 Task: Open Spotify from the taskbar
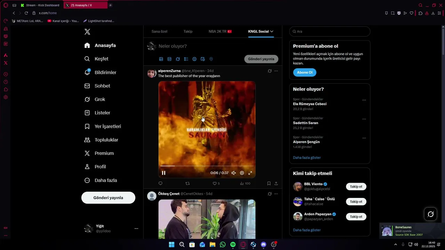coord(233,244)
